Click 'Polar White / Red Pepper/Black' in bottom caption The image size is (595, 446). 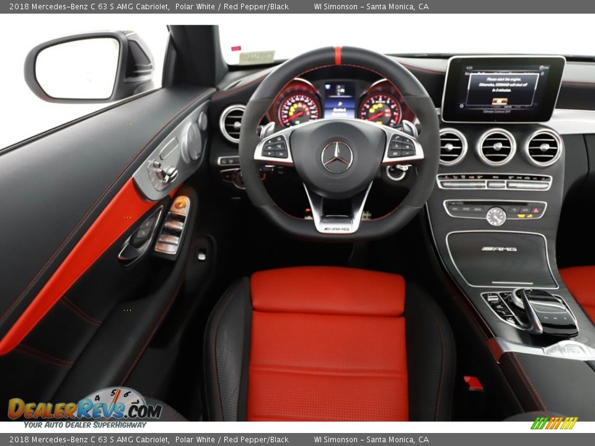pyautogui.click(x=232, y=440)
